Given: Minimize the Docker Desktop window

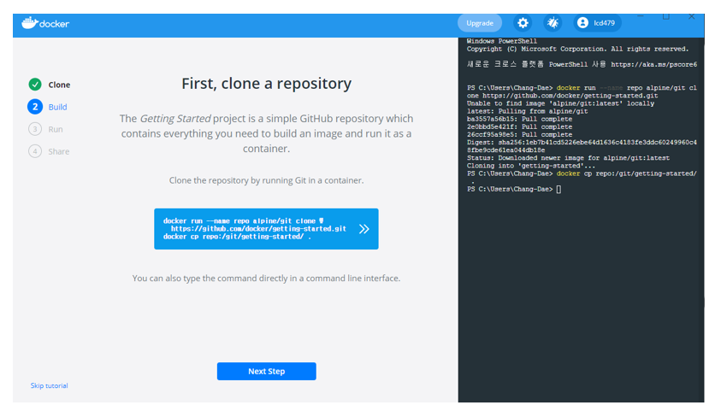Looking at the screenshot, I should click(641, 16).
